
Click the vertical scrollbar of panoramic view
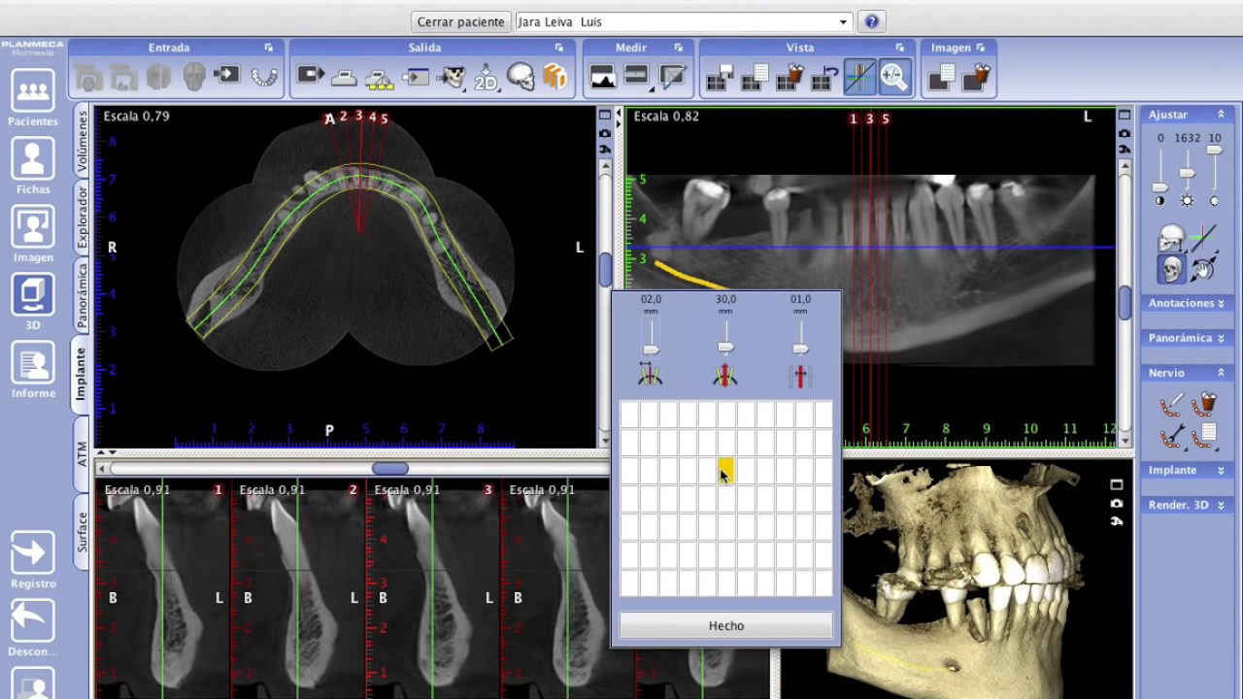point(1125,303)
